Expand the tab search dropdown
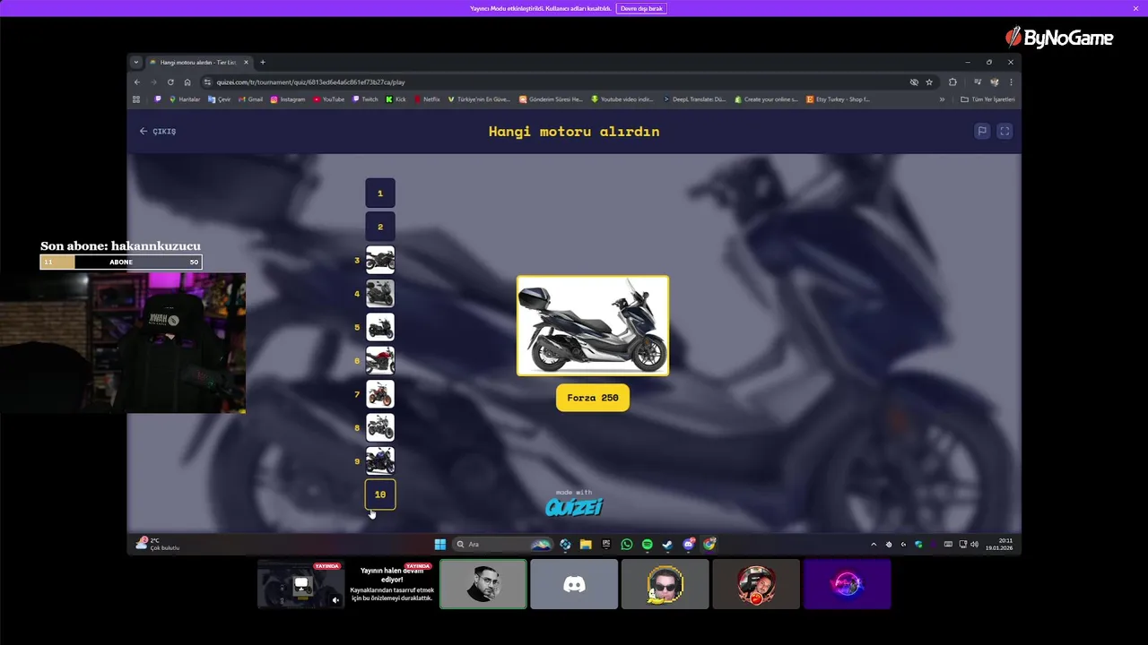Viewport: 1148px width, 645px height. point(136,63)
